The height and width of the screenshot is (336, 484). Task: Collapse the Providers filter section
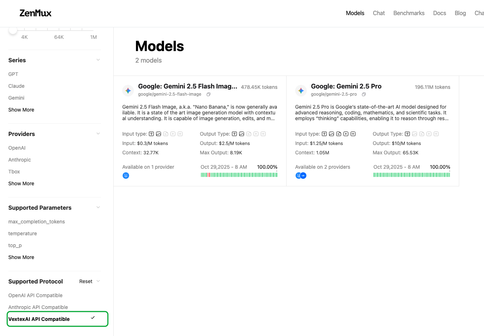[98, 134]
